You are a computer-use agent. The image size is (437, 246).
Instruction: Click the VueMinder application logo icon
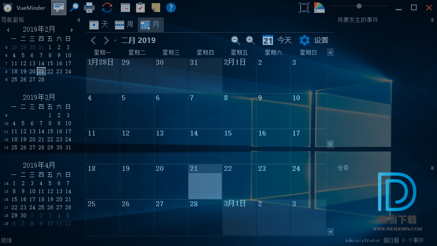pos(8,8)
